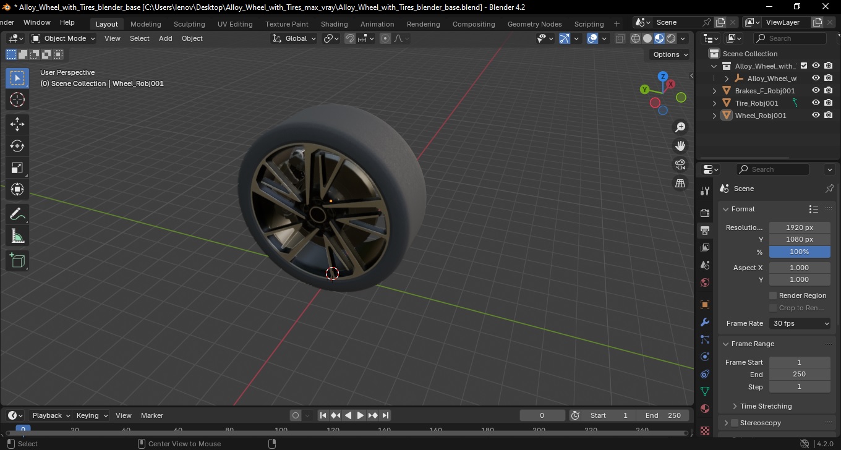The height and width of the screenshot is (450, 841).
Task: Open the Particles properties tab
Action: pyautogui.click(x=705, y=339)
